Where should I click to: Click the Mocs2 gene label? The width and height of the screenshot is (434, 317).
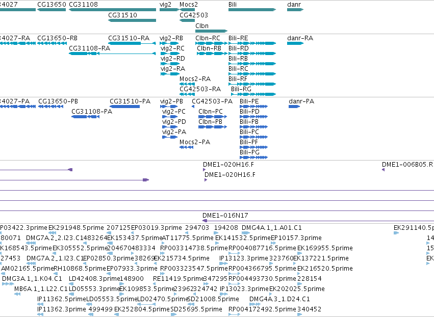[189, 5]
